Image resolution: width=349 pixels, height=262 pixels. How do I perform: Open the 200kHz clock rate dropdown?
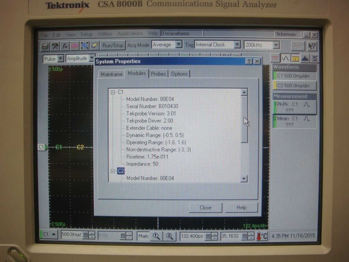[276, 45]
